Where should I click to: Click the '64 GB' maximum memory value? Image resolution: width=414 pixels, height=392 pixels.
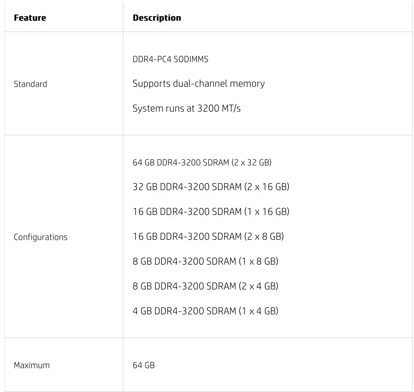[144, 365]
